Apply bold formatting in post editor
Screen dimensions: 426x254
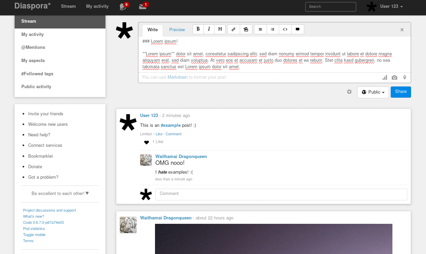(198, 29)
